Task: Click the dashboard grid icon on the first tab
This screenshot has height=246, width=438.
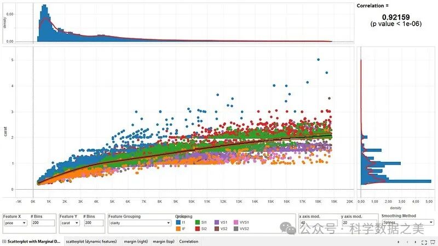Action: pyautogui.click(x=4, y=242)
